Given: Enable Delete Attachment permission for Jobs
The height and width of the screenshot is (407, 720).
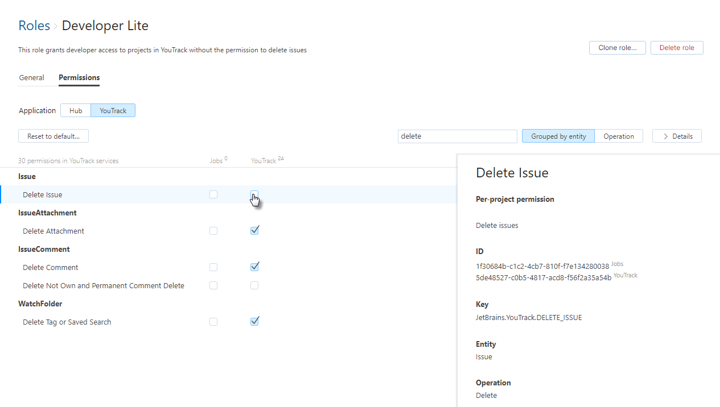Looking at the screenshot, I should pos(213,231).
